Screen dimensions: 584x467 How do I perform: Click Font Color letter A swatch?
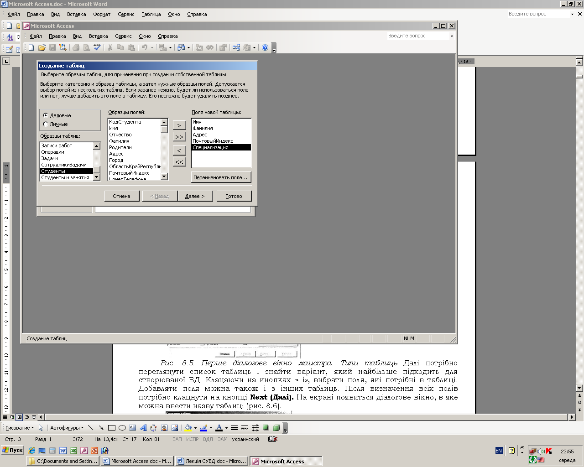coord(219,428)
